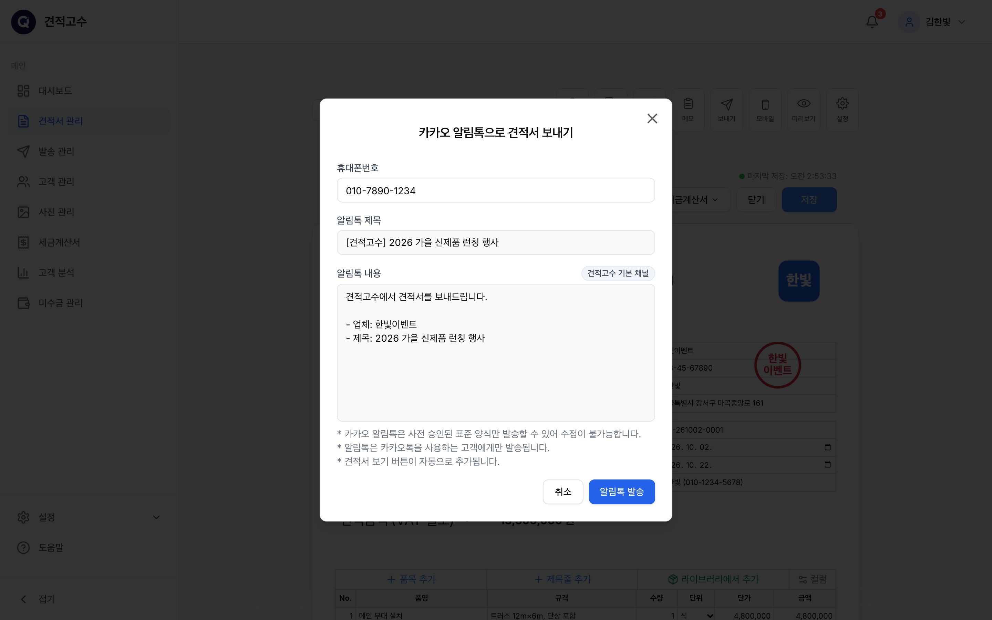Open the notification bell icon

point(872,22)
